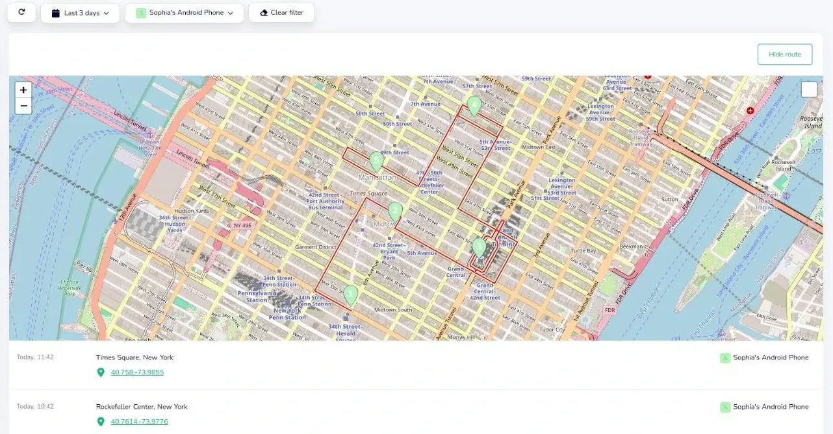This screenshot has width=833, height=434.
Task: Click the Murray Hill label on map
Action: click(x=462, y=337)
